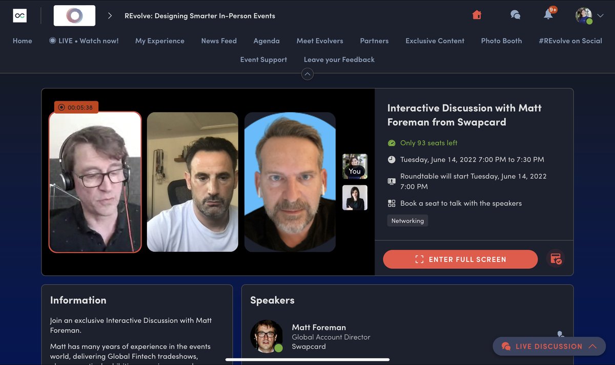
Task: Go to News Feed
Action: [219, 41]
